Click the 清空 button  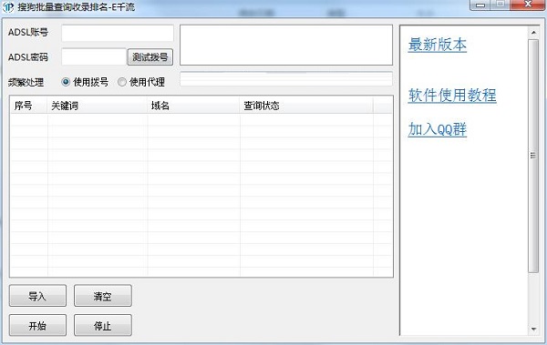[x=102, y=296]
